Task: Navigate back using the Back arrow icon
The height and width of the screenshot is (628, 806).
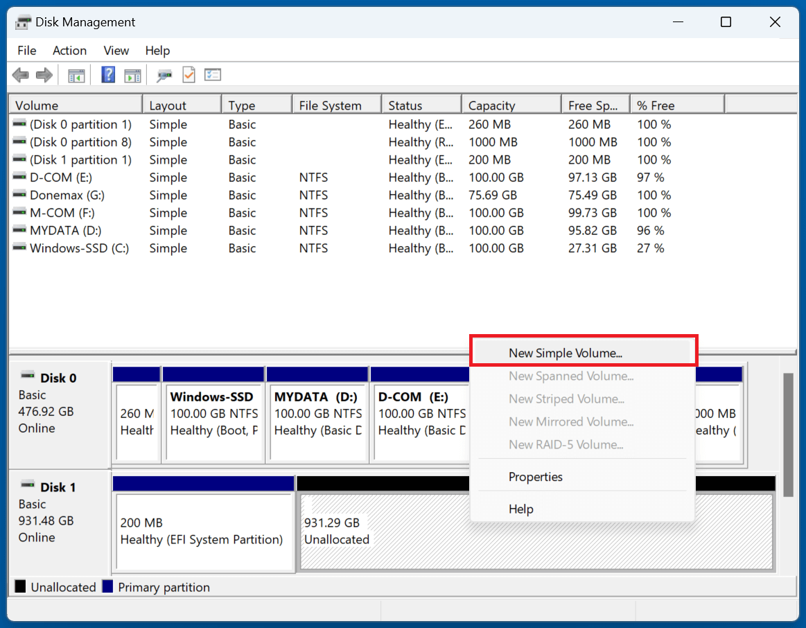Action: pos(20,74)
